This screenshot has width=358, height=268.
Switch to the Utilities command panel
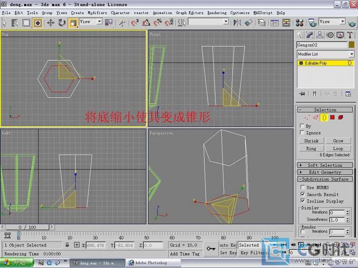350,35
